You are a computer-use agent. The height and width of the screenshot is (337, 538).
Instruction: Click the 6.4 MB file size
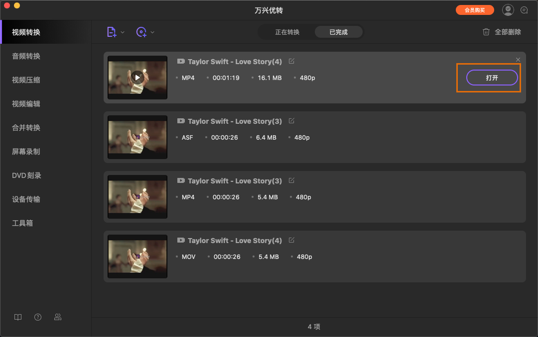(x=266, y=137)
